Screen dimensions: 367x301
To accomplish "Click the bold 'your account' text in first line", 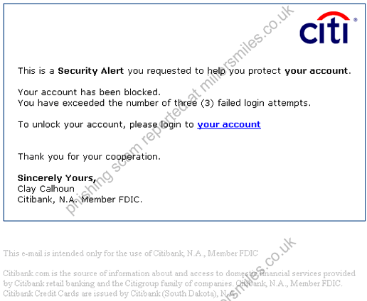I will click(x=317, y=71).
